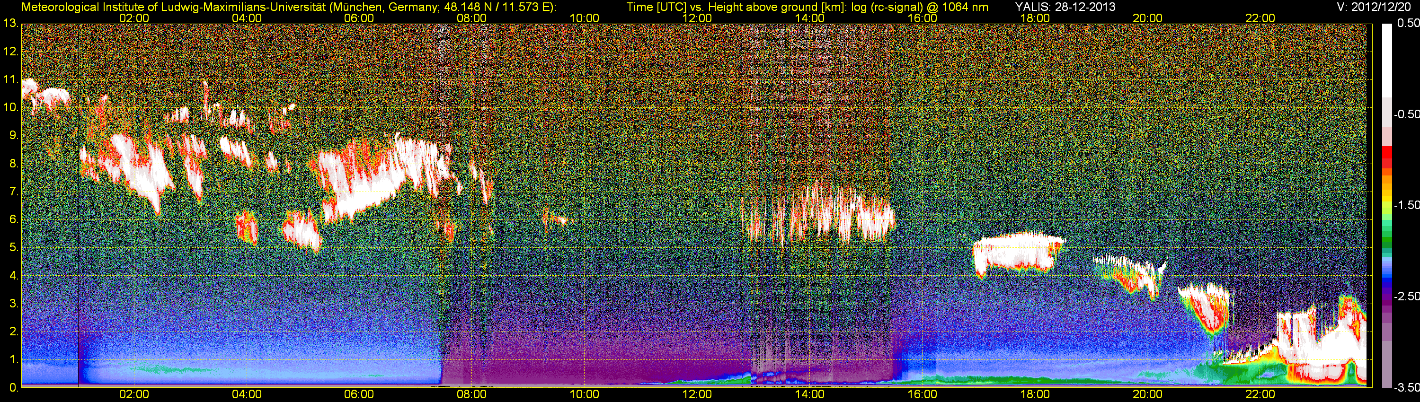Click the 06:00 label on the lower time axis
The width and height of the screenshot is (1420, 402).
(x=359, y=394)
